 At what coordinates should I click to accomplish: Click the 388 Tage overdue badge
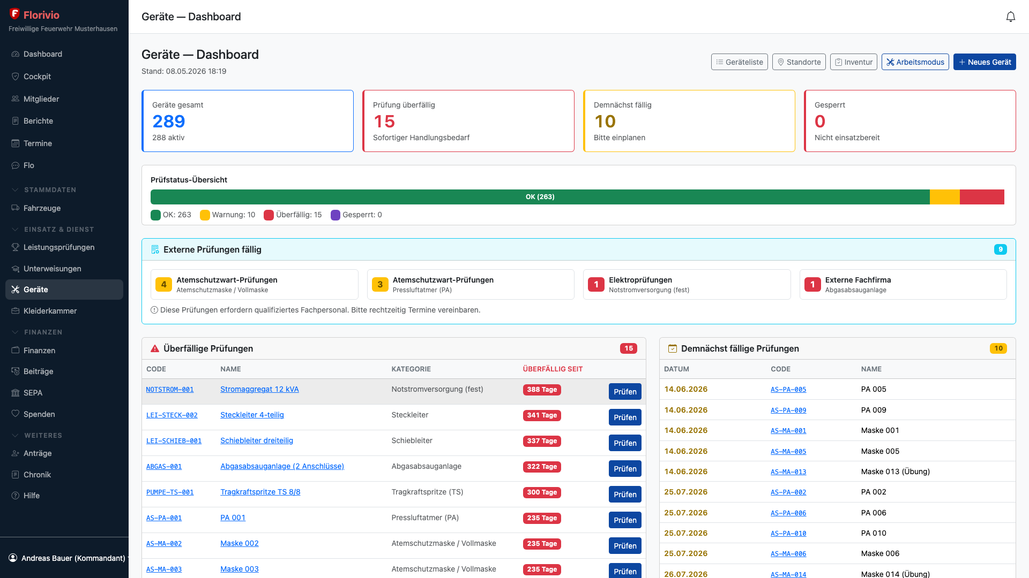[542, 390]
